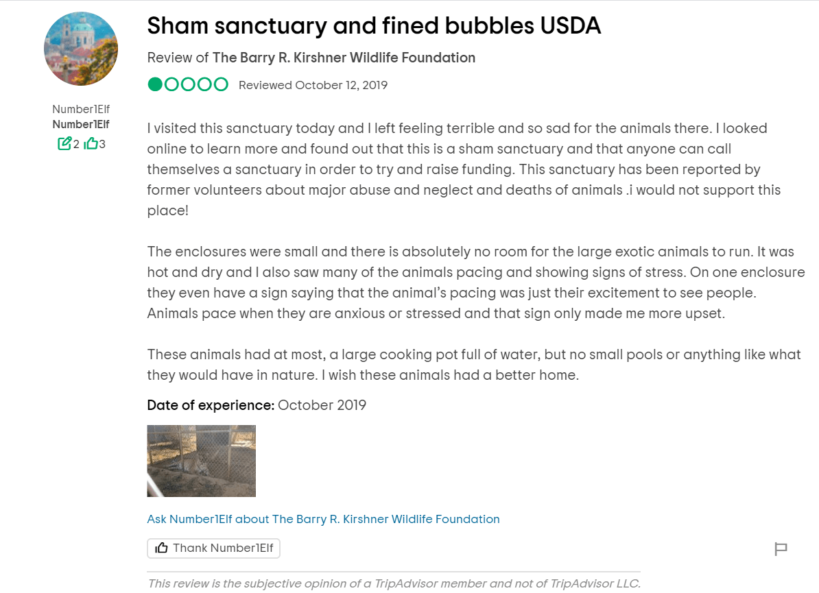
Task: Click the third rating bubble
Action: pyautogui.click(x=188, y=85)
